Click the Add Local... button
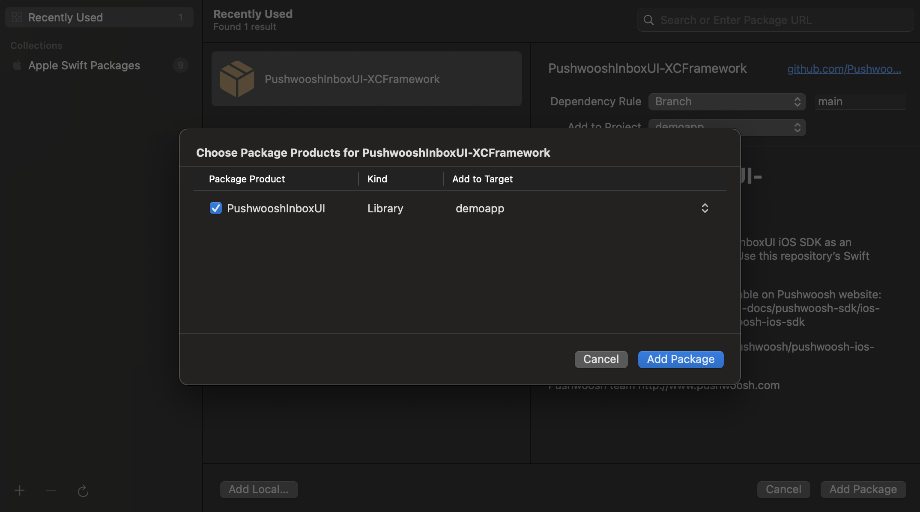 pos(259,489)
